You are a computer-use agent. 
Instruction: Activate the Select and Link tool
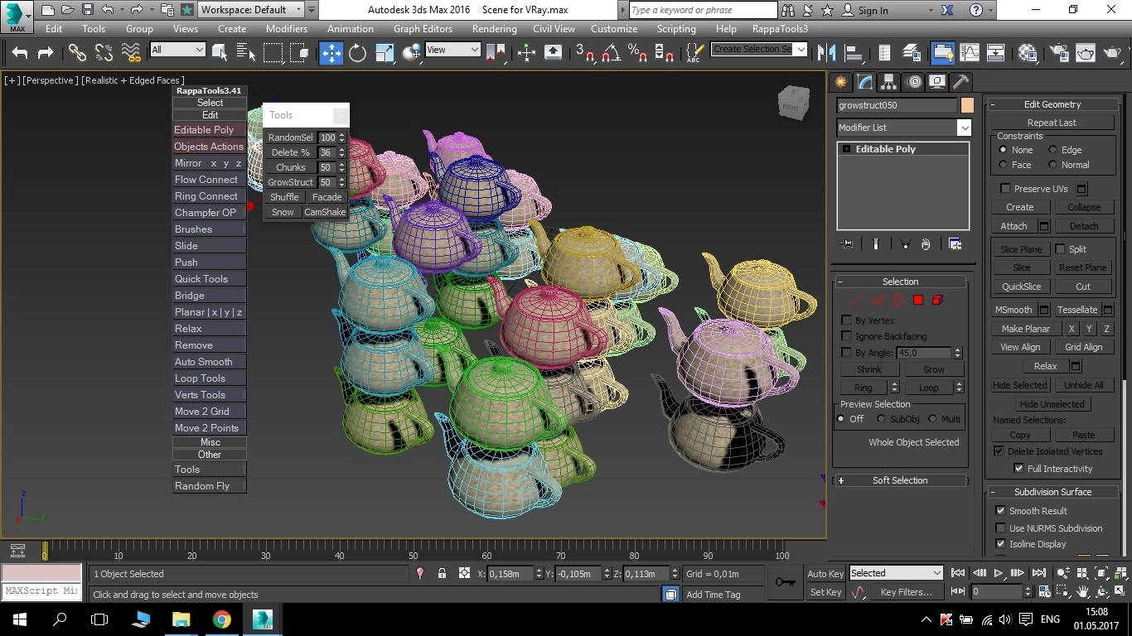point(77,52)
